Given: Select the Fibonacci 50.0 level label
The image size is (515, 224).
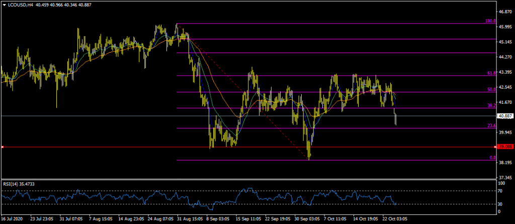Looking at the screenshot, I should 492,90.
